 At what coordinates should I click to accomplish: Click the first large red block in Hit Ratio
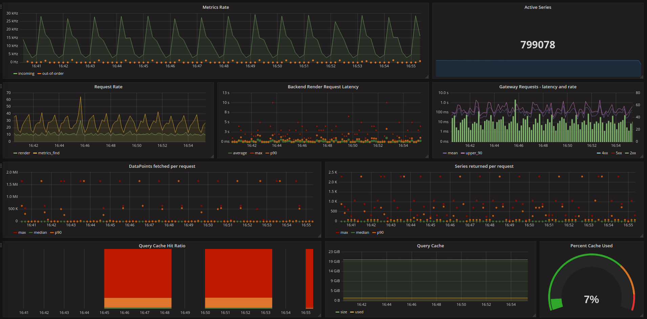click(x=138, y=273)
